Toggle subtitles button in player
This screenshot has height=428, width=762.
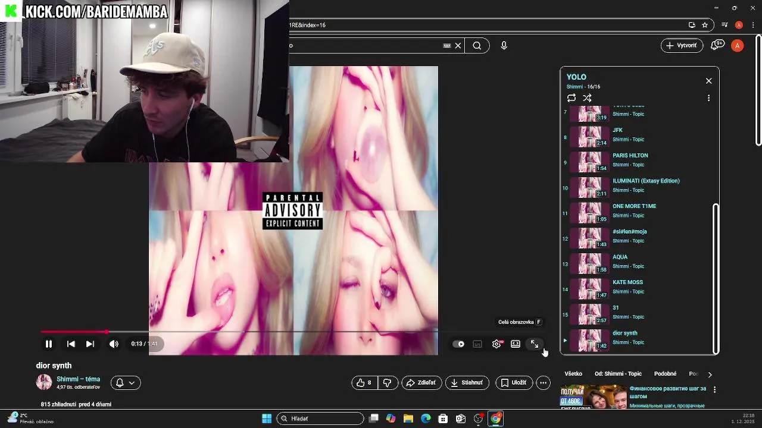pos(477,344)
